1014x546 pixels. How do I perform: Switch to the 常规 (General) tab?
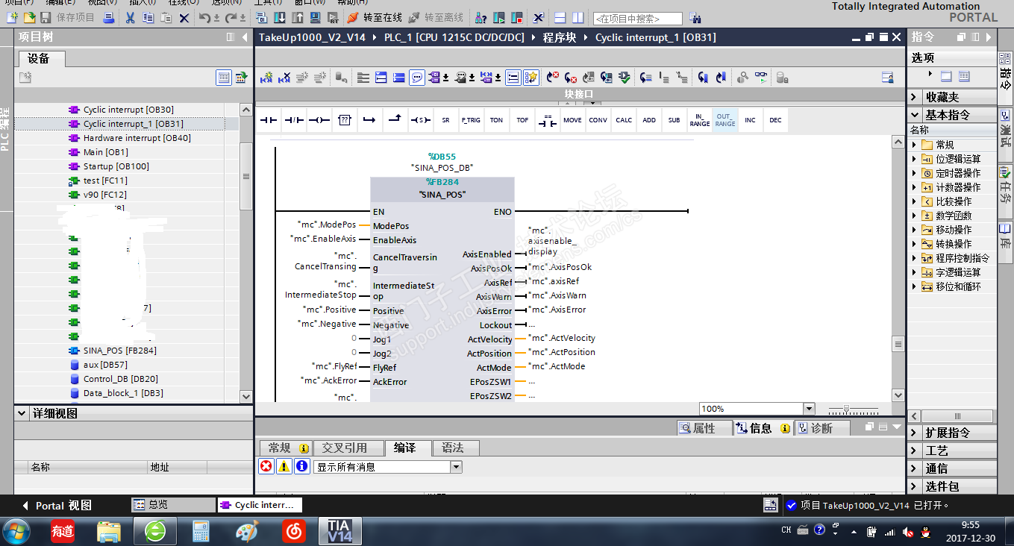[x=285, y=448]
